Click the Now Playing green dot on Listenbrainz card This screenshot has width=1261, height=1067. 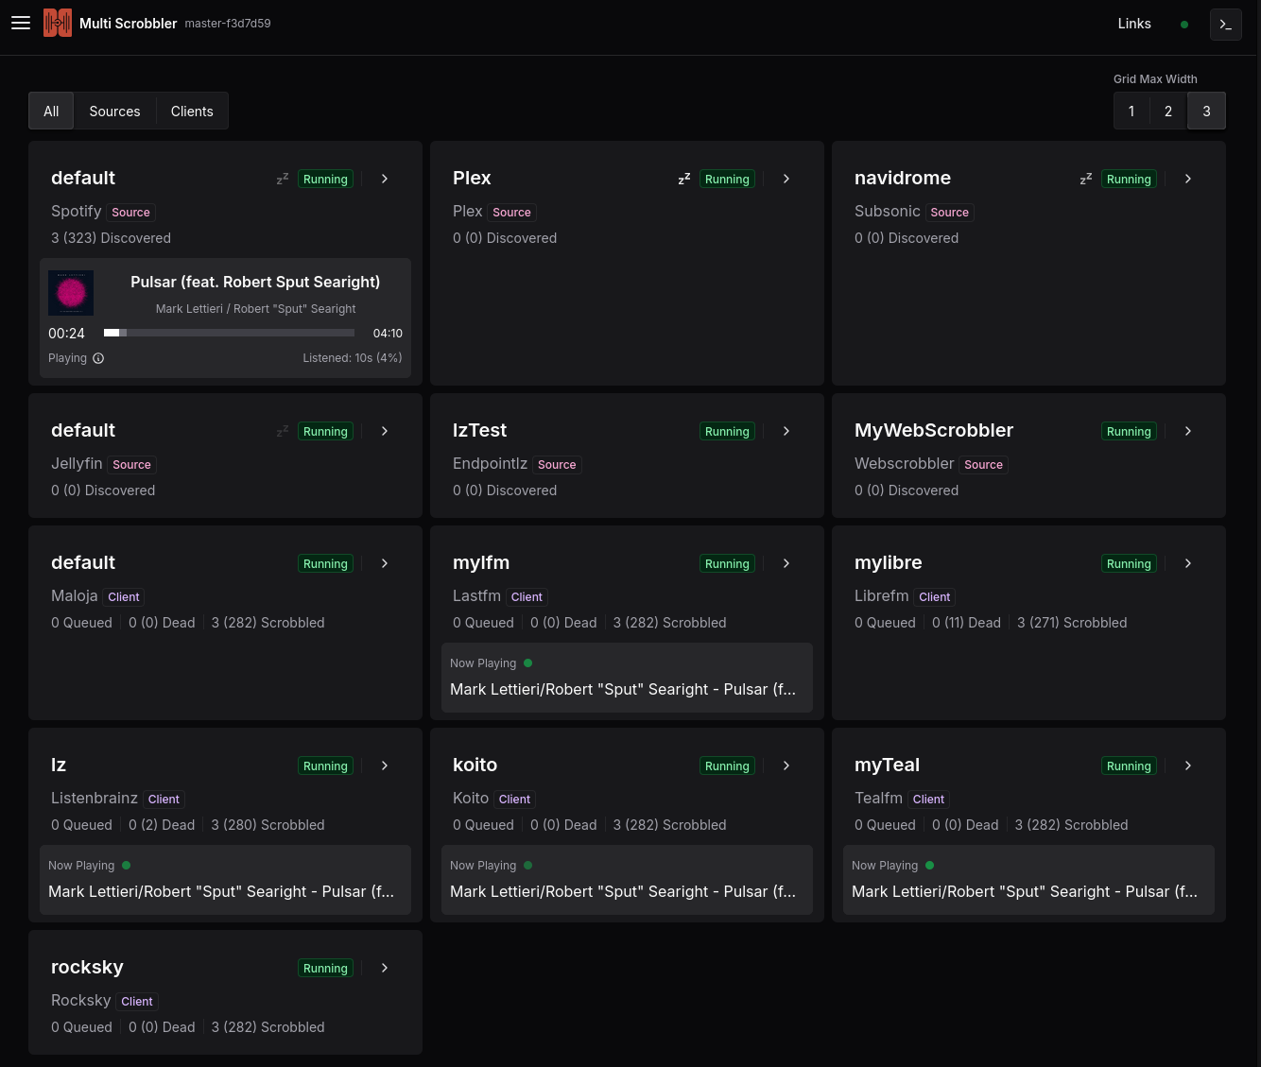point(126,865)
